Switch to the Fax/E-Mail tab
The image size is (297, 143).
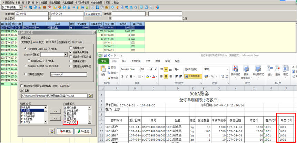[77, 42]
